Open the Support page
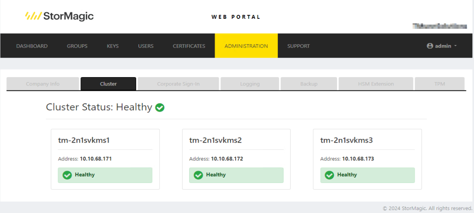474x213 pixels. coord(298,46)
